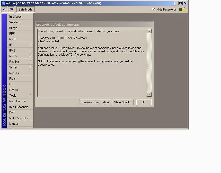Expand the IP submenu arrow
This screenshot has height=173, width=221.
tap(30, 45)
